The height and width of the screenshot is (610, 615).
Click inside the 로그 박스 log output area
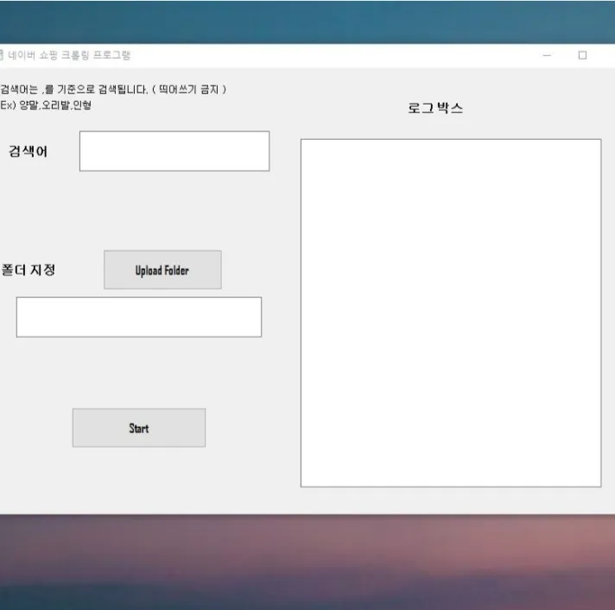click(x=451, y=313)
